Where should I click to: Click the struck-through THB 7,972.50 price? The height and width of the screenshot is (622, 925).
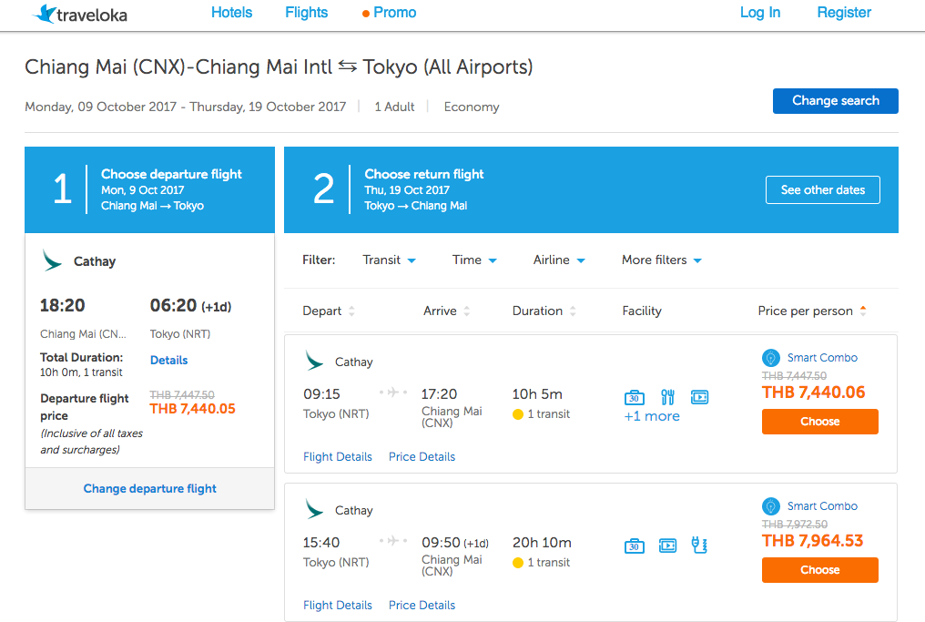795,524
